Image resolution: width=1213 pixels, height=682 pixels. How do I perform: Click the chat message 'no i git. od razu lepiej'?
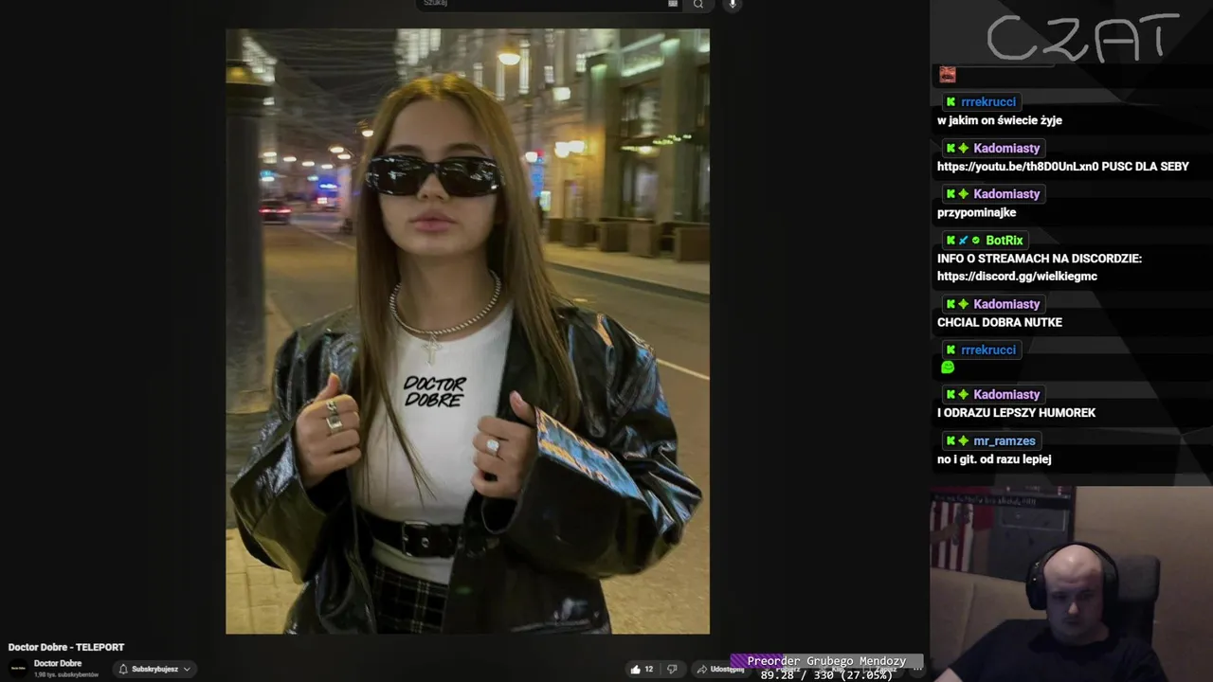[x=994, y=459]
